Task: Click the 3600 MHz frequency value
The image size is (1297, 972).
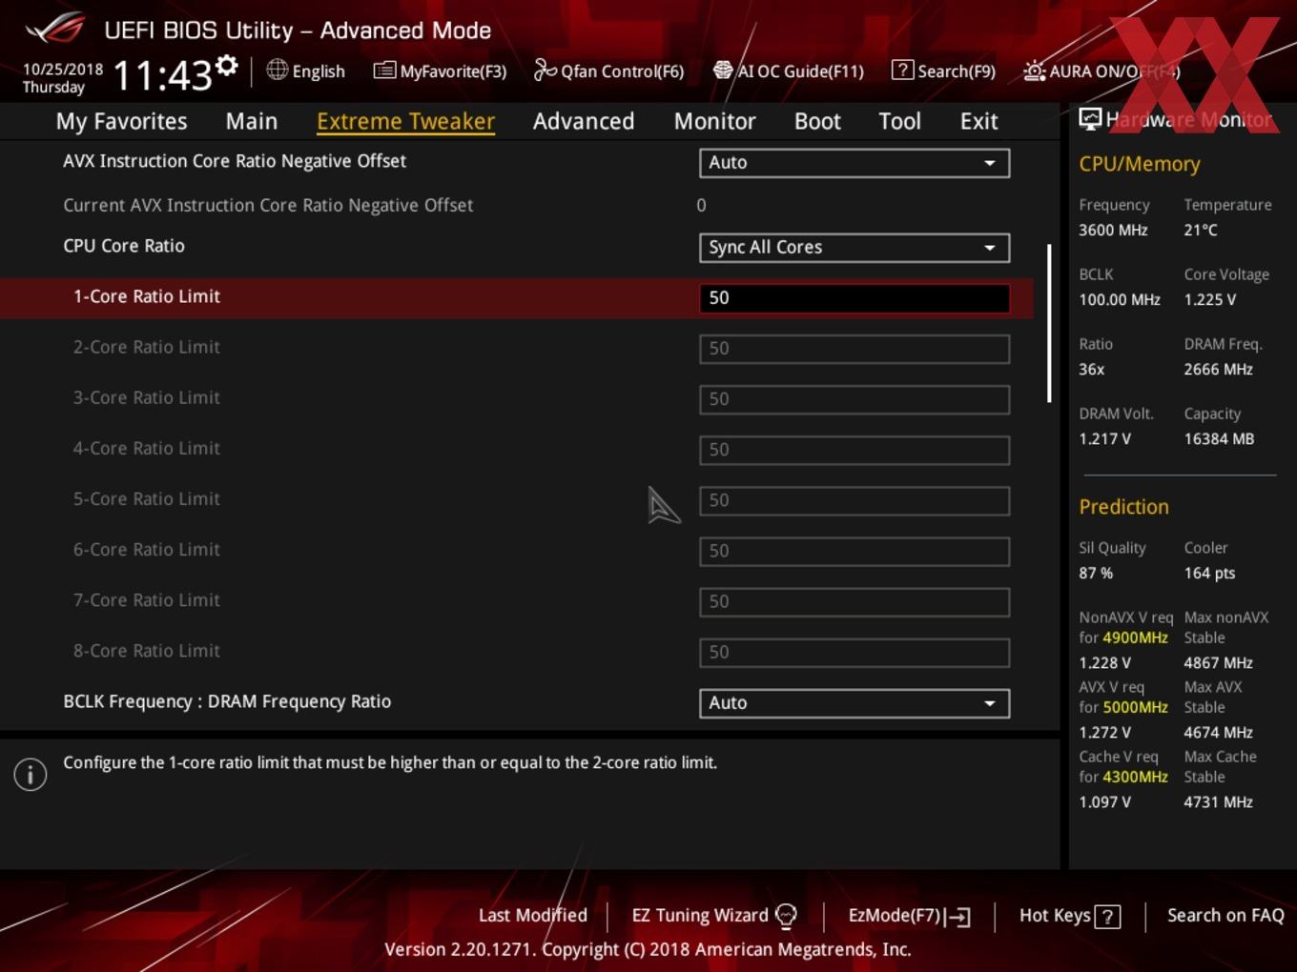Action: coord(1113,230)
